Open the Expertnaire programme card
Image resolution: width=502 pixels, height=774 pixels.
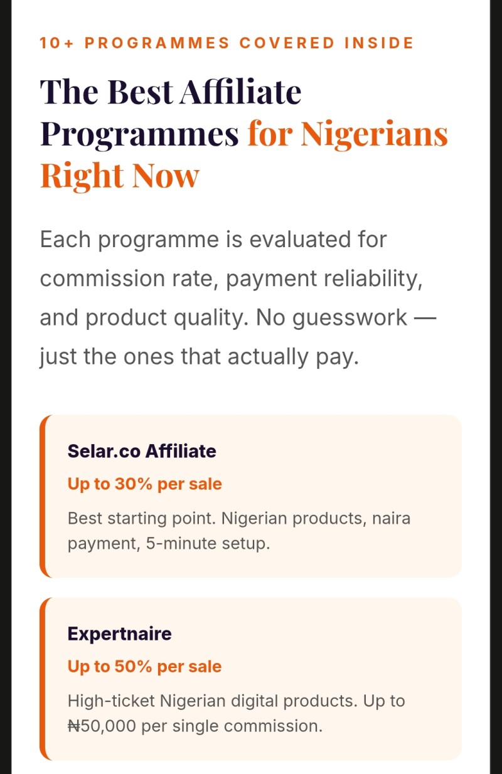tap(250, 679)
